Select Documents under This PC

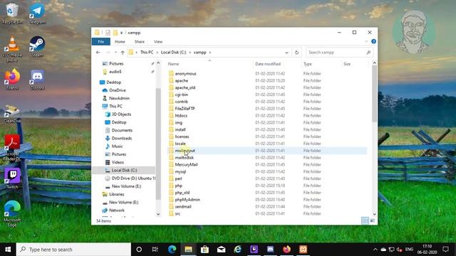(122, 130)
